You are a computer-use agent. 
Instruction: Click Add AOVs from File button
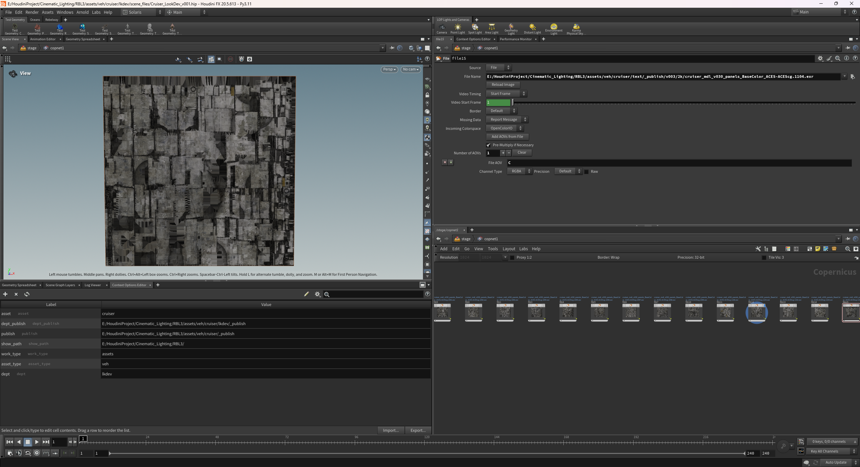[507, 137]
